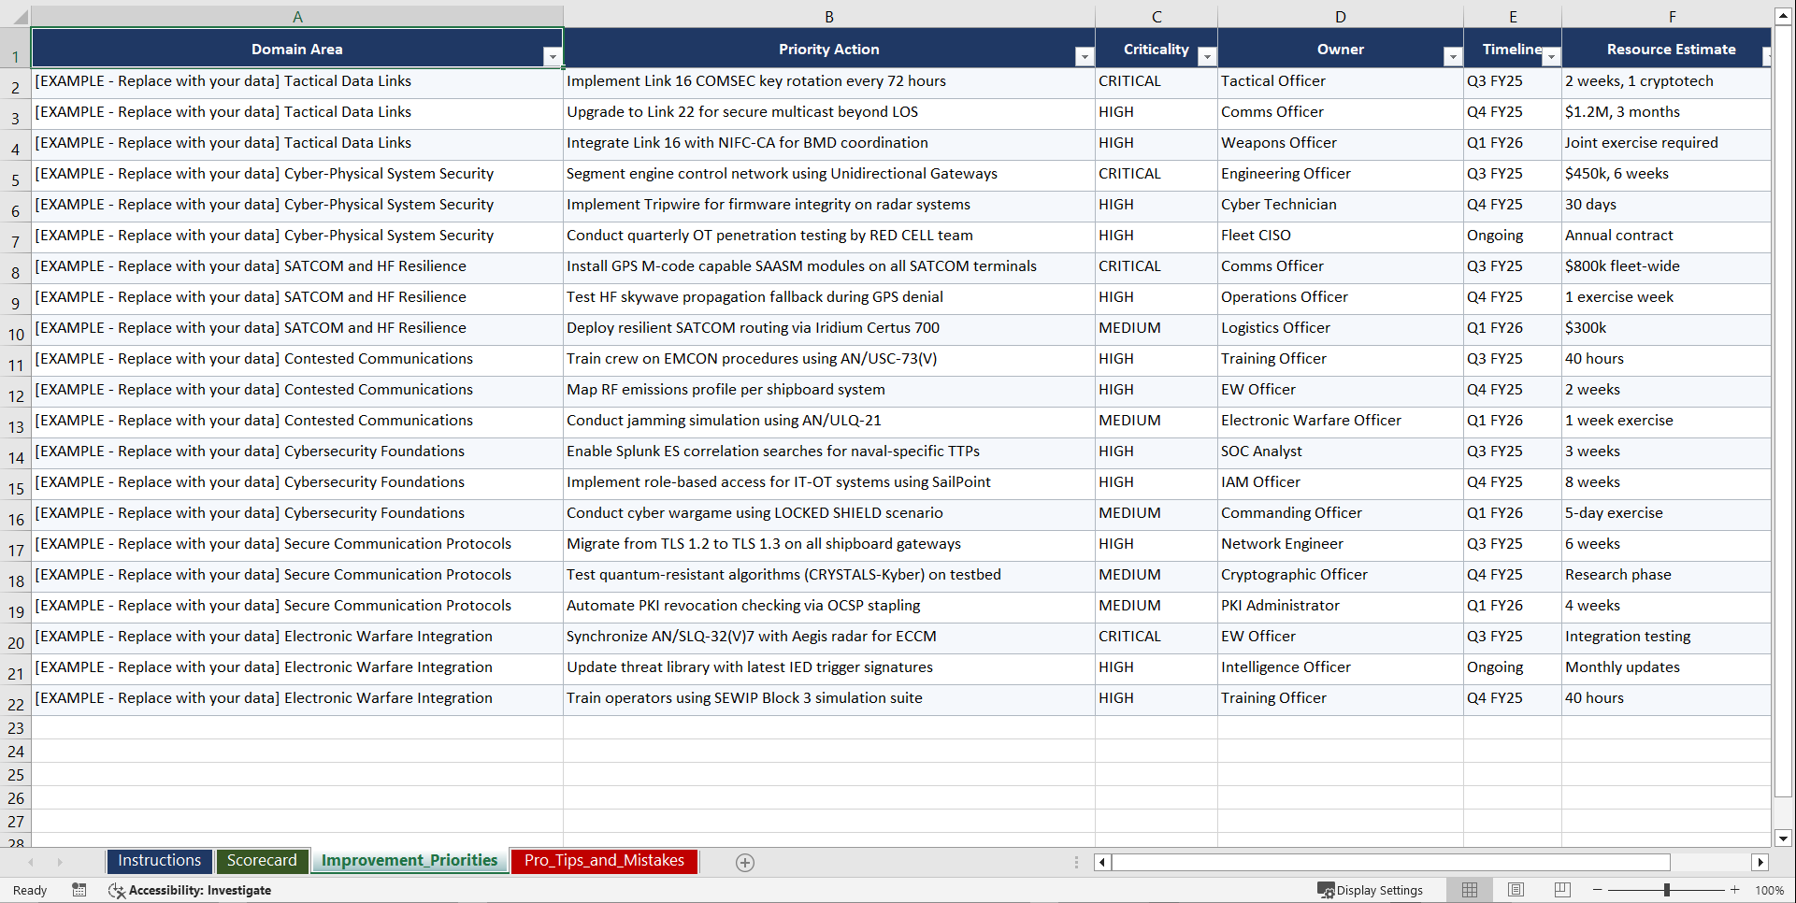Click the previous sheet navigation arrow
1796x903 pixels.
33,862
